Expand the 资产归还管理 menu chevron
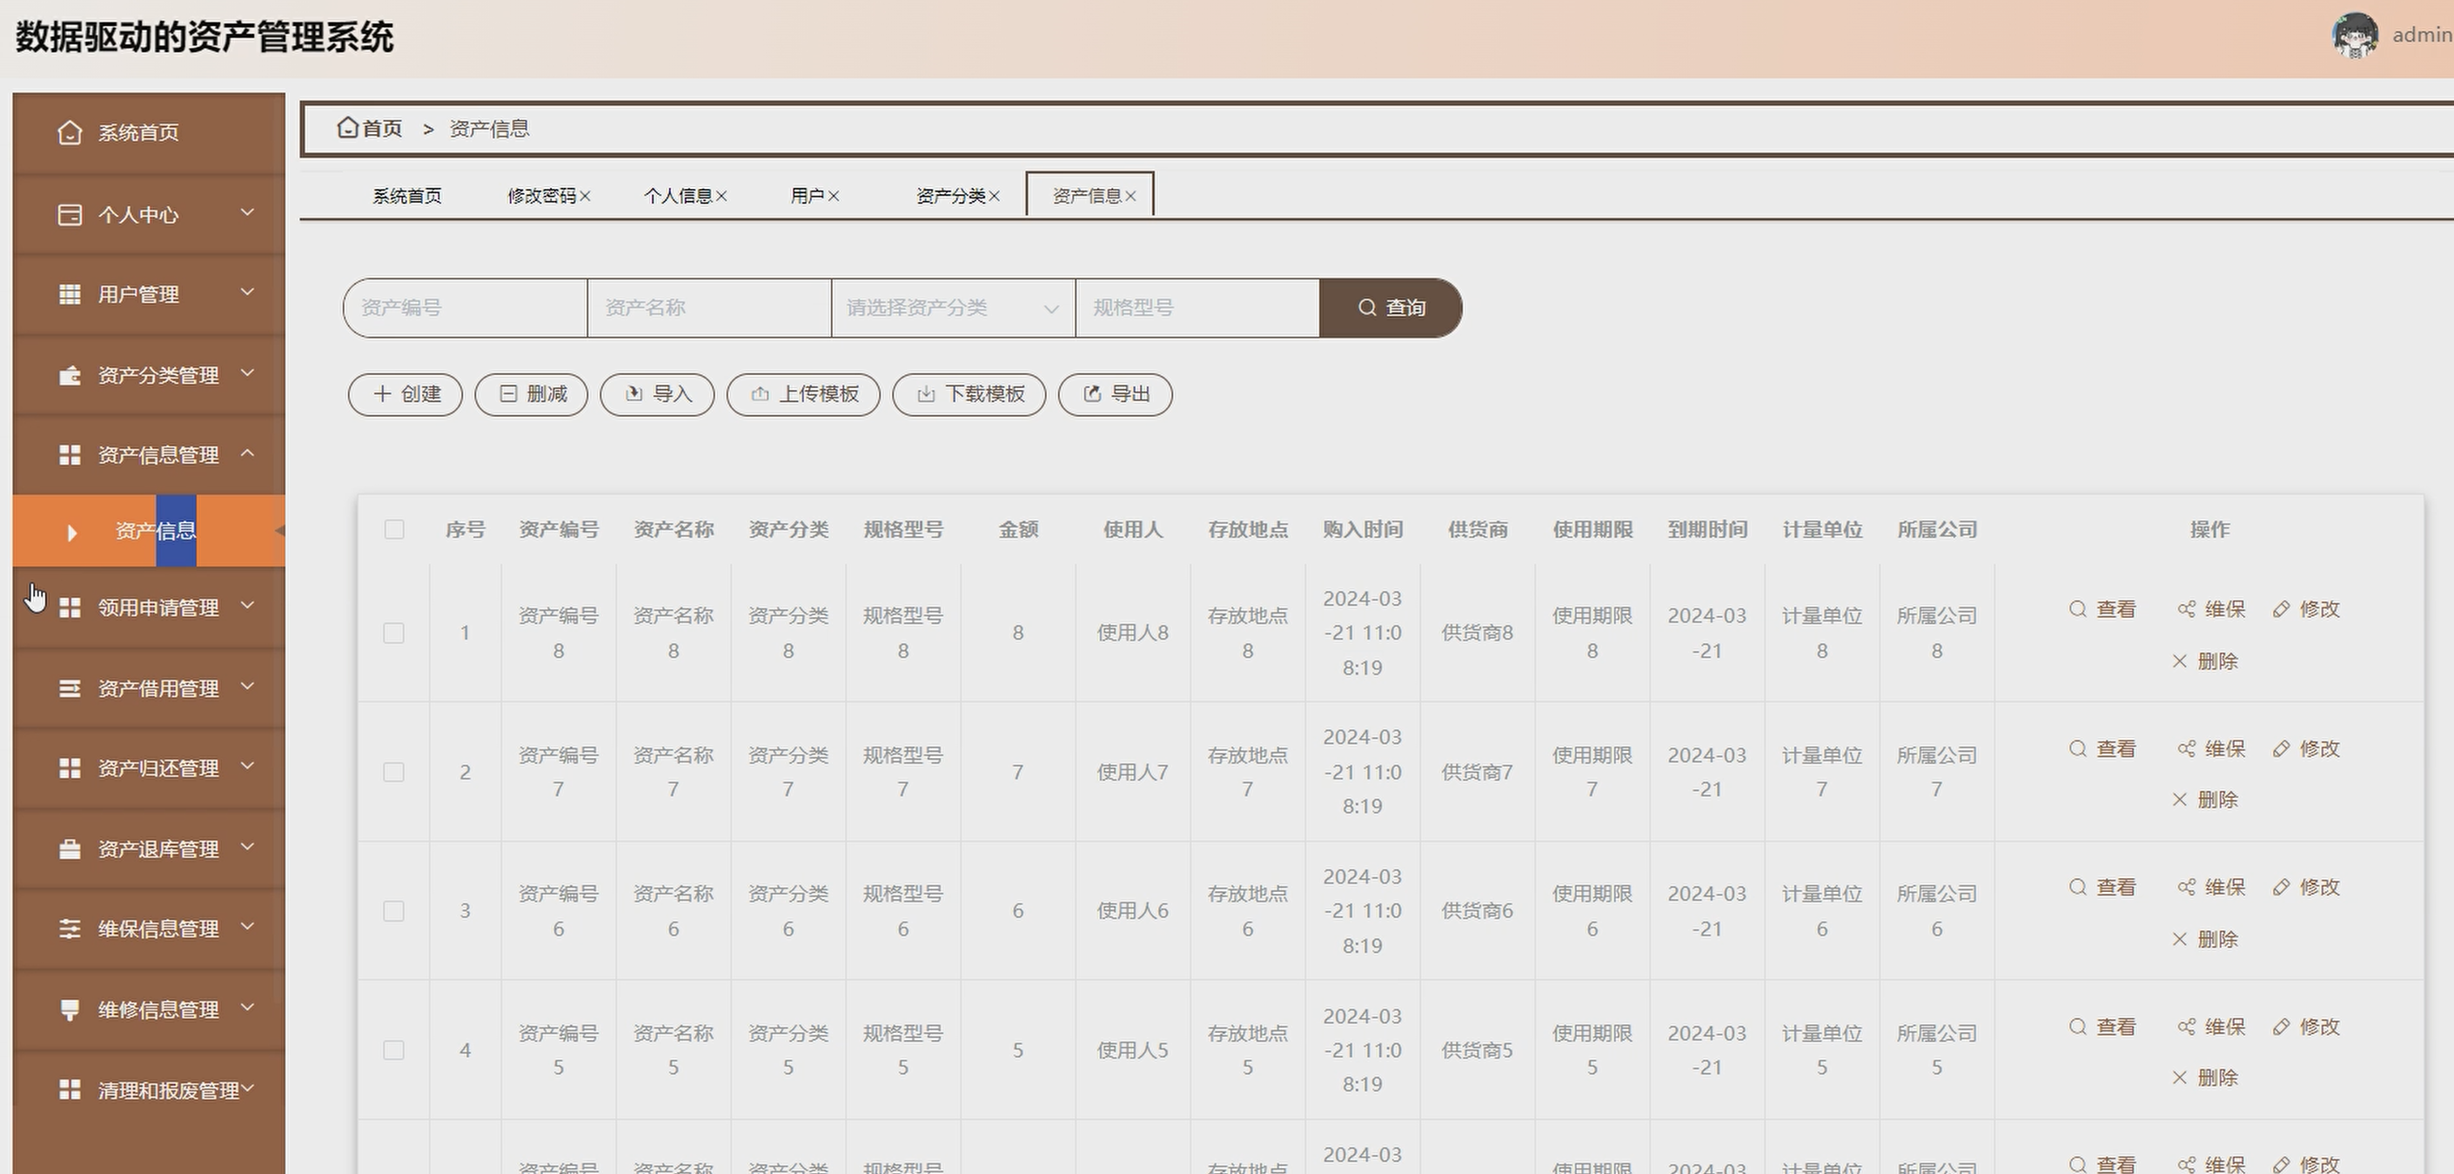 pos(248,766)
